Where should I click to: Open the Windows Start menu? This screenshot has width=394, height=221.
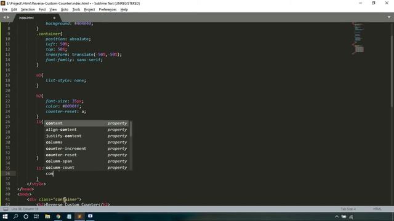[5, 217]
